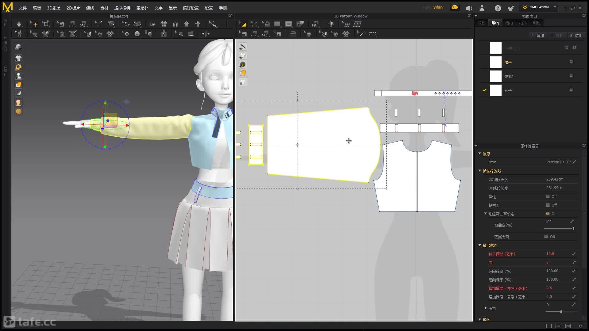The image size is (589, 331).
Task: Collapse the 边缘弯曲率设定 subsection
Action: (x=485, y=214)
